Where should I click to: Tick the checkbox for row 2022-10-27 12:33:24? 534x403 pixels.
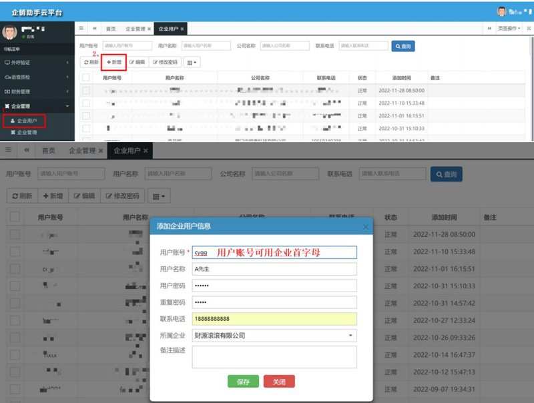pyautogui.click(x=15, y=320)
